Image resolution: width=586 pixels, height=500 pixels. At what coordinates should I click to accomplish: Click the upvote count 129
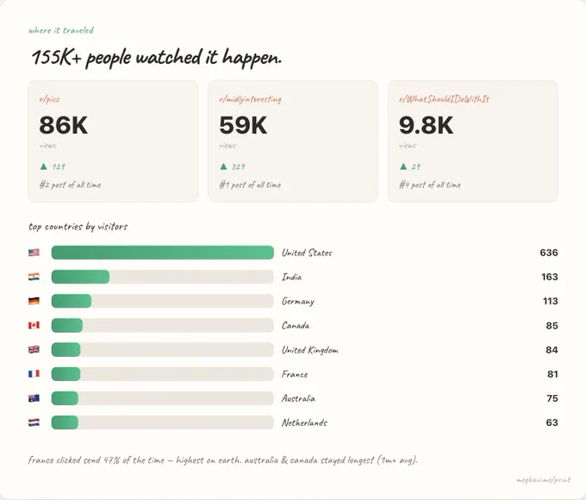pyautogui.click(x=59, y=166)
